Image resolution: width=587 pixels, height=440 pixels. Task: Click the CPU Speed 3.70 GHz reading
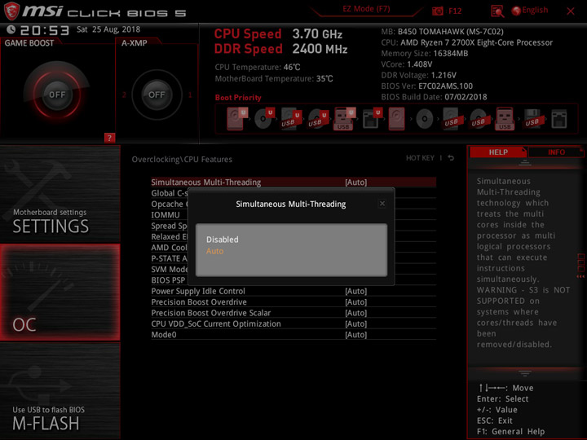(x=278, y=34)
